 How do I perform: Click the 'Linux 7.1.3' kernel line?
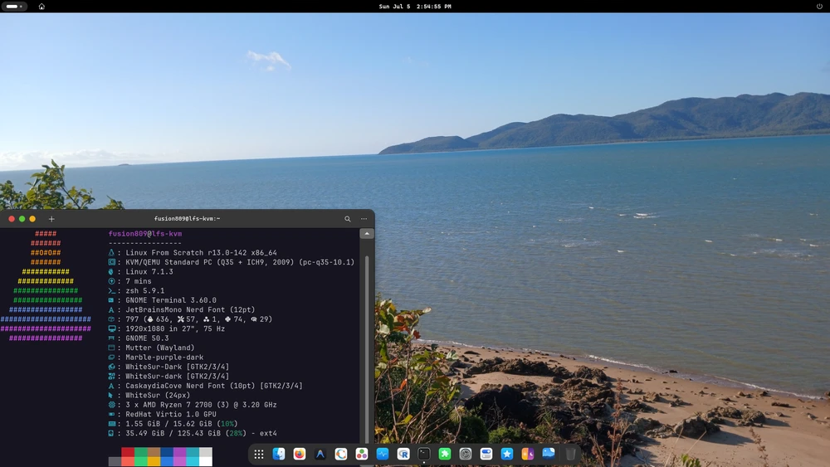coord(149,271)
